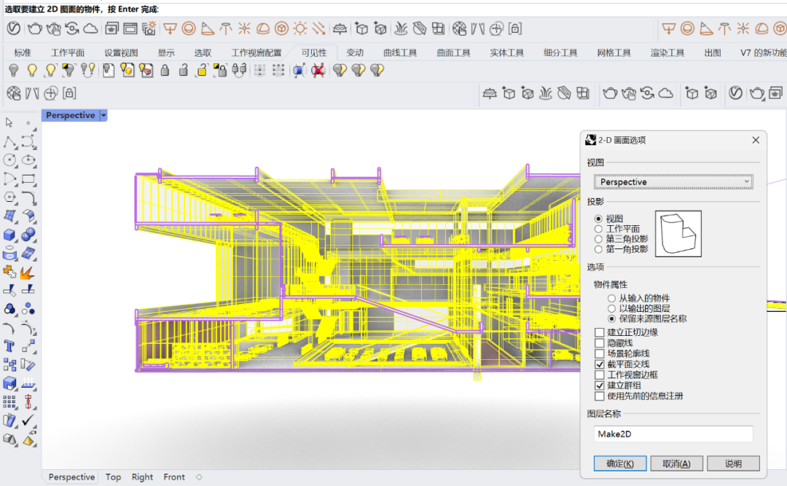Click the Hide Objects gray bulb icon

[x=14, y=70]
